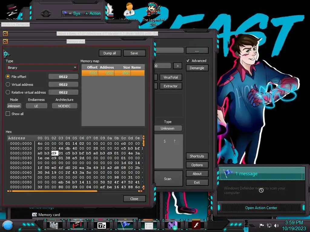Open The Legend of Zilda desktop icon
This screenshot has height=232, width=310.
[153, 14]
